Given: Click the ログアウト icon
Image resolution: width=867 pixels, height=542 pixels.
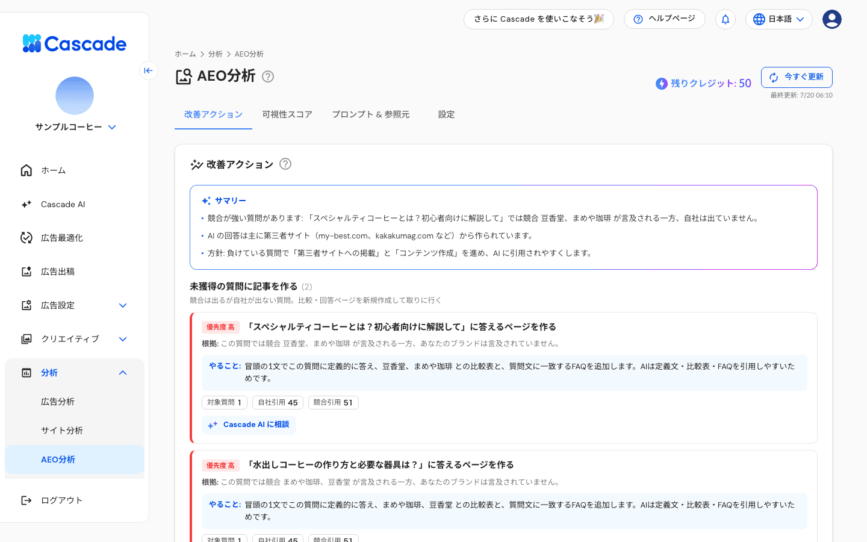Looking at the screenshot, I should (26, 500).
